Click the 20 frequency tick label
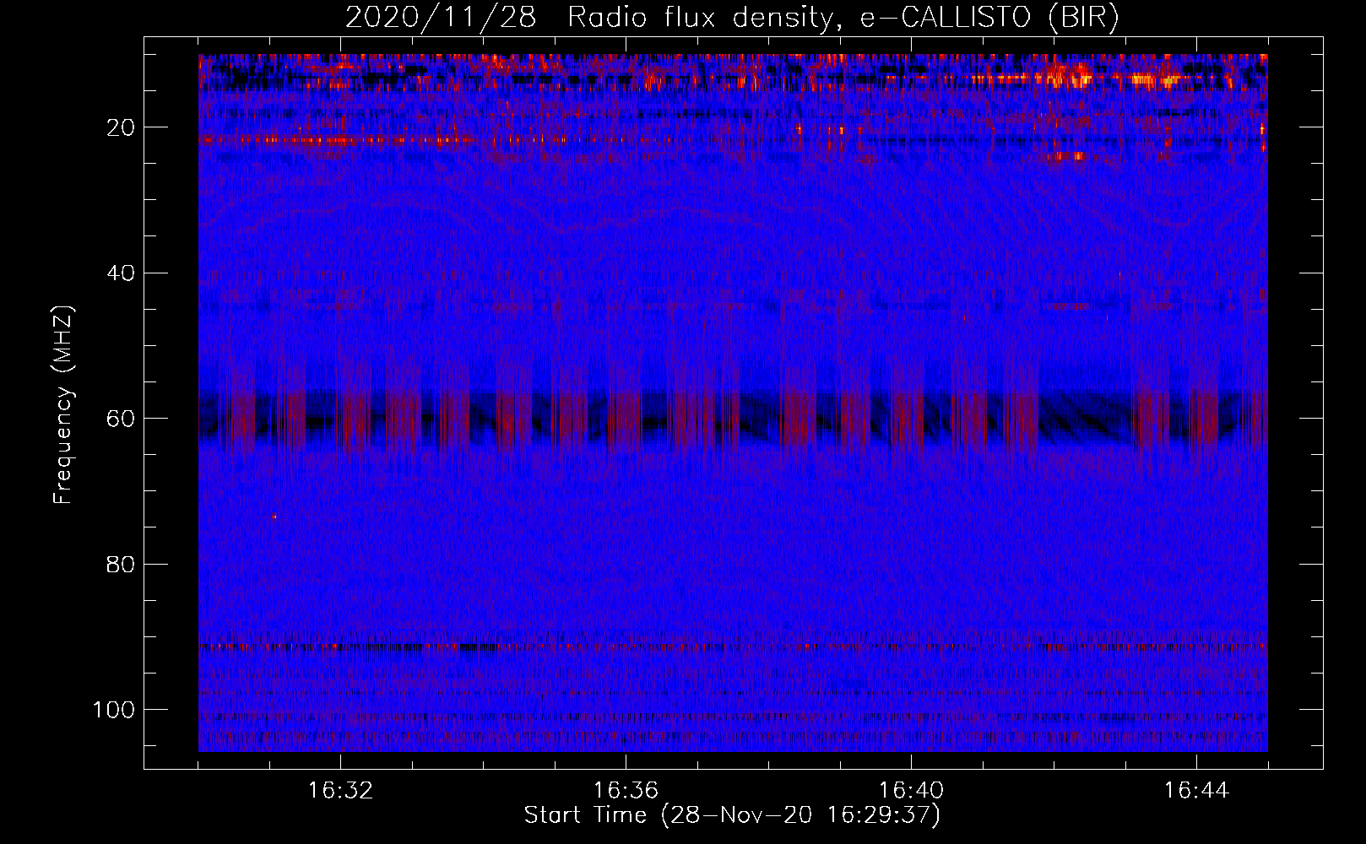Viewport: 1366px width, 844px height. (121, 127)
